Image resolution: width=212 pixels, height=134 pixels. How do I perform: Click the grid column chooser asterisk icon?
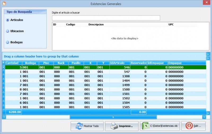coord(3,63)
